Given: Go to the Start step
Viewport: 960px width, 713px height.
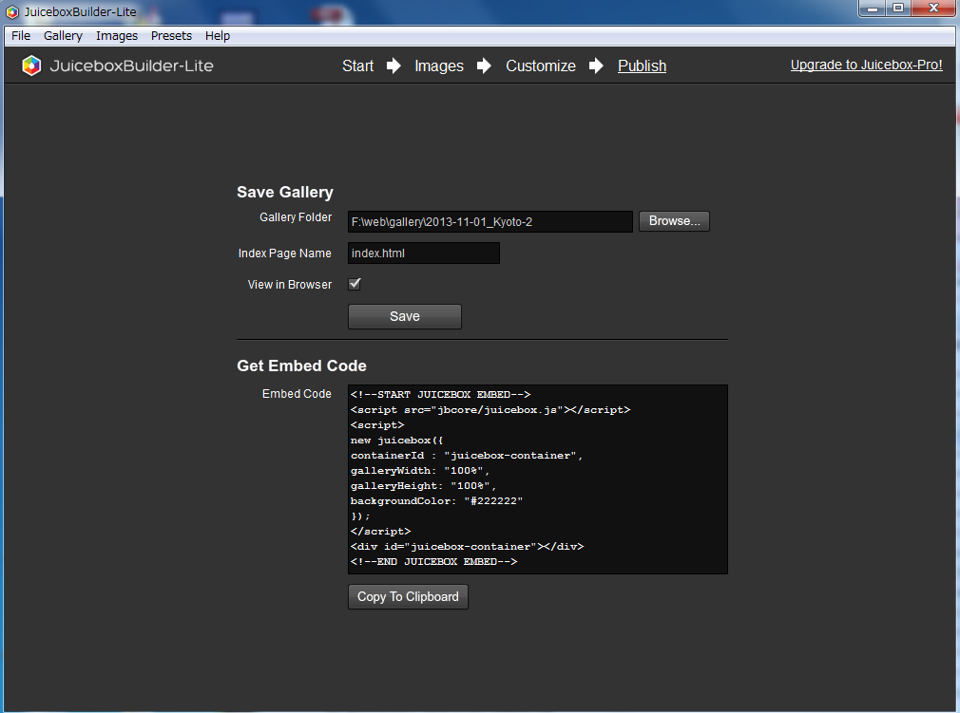Looking at the screenshot, I should (357, 66).
